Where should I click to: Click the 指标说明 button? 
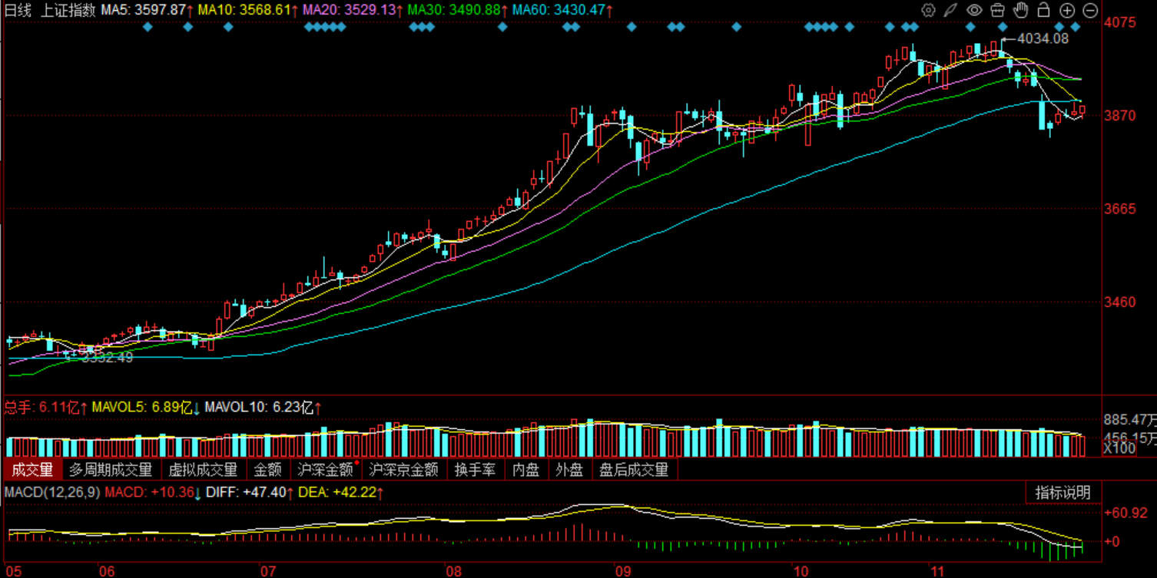pos(1063,493)
